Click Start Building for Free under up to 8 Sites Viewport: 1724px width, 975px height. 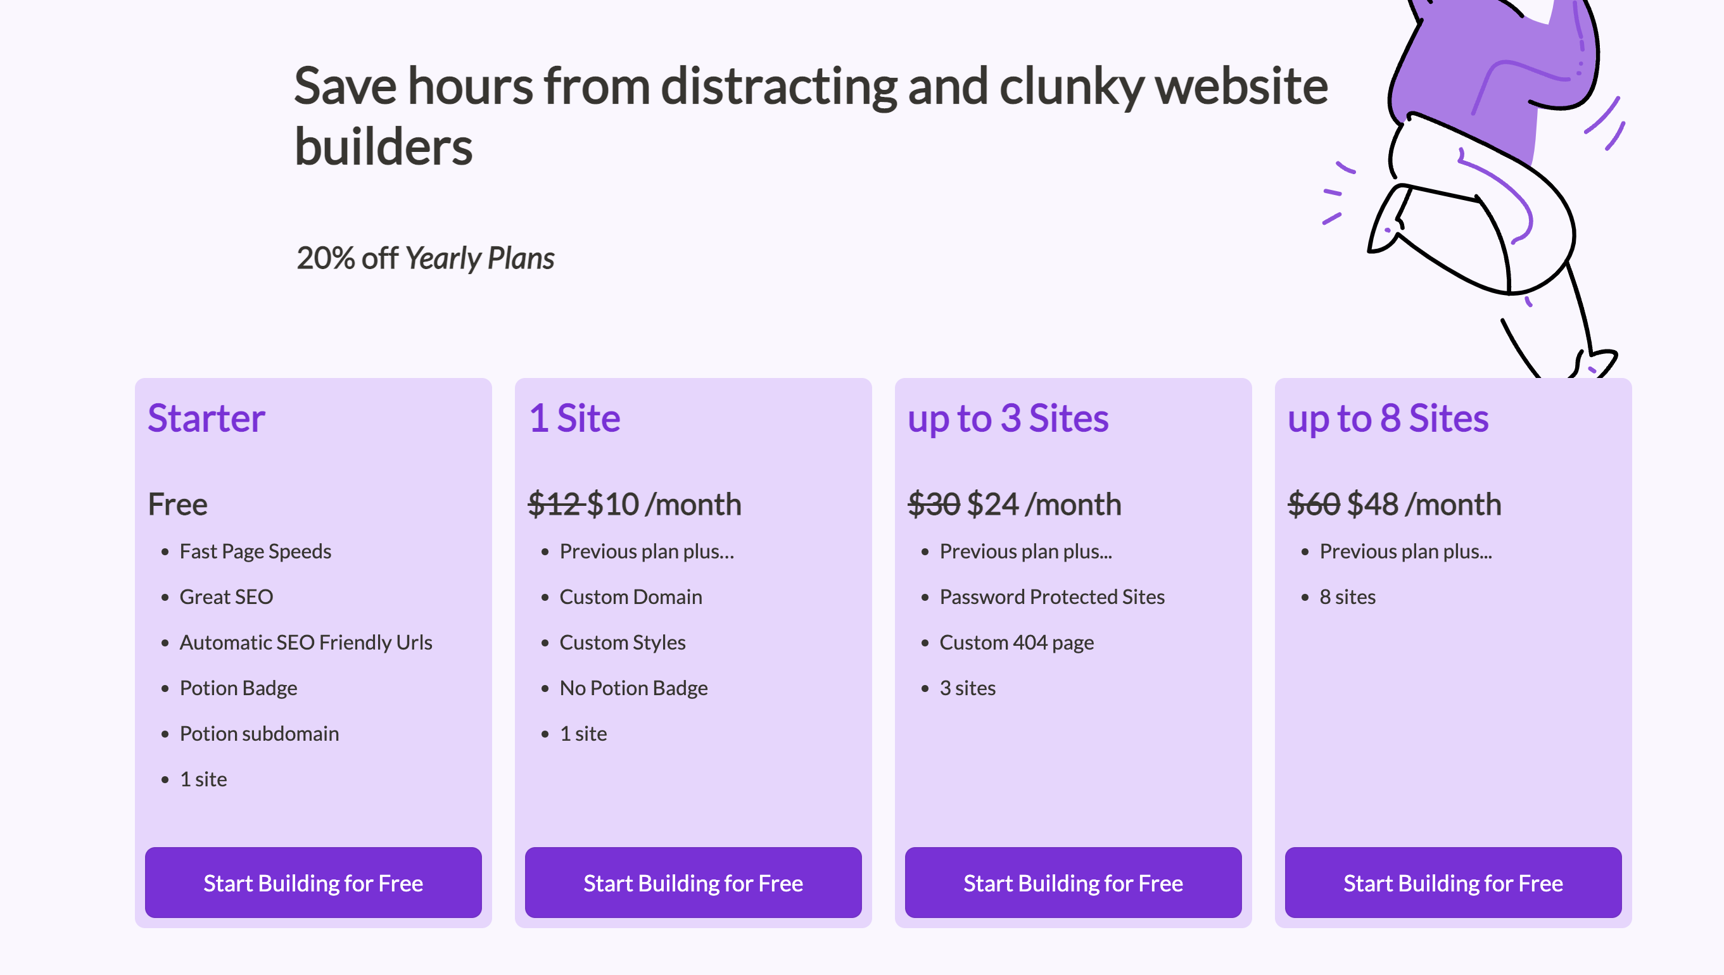1453,882
